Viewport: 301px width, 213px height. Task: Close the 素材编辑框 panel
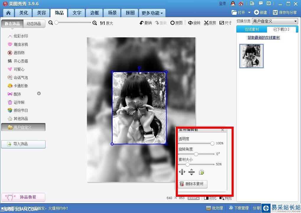coord(222,130)
